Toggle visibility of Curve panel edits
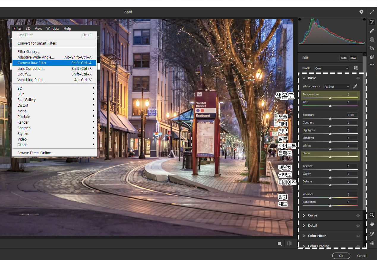 point(358,215)
